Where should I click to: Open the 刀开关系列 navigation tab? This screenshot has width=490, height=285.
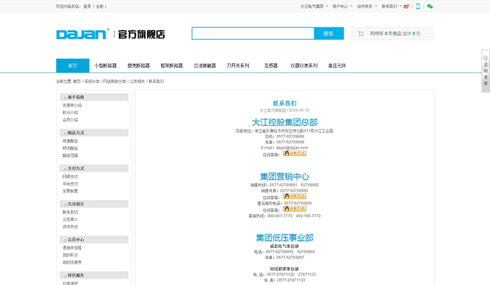[238, 66]
